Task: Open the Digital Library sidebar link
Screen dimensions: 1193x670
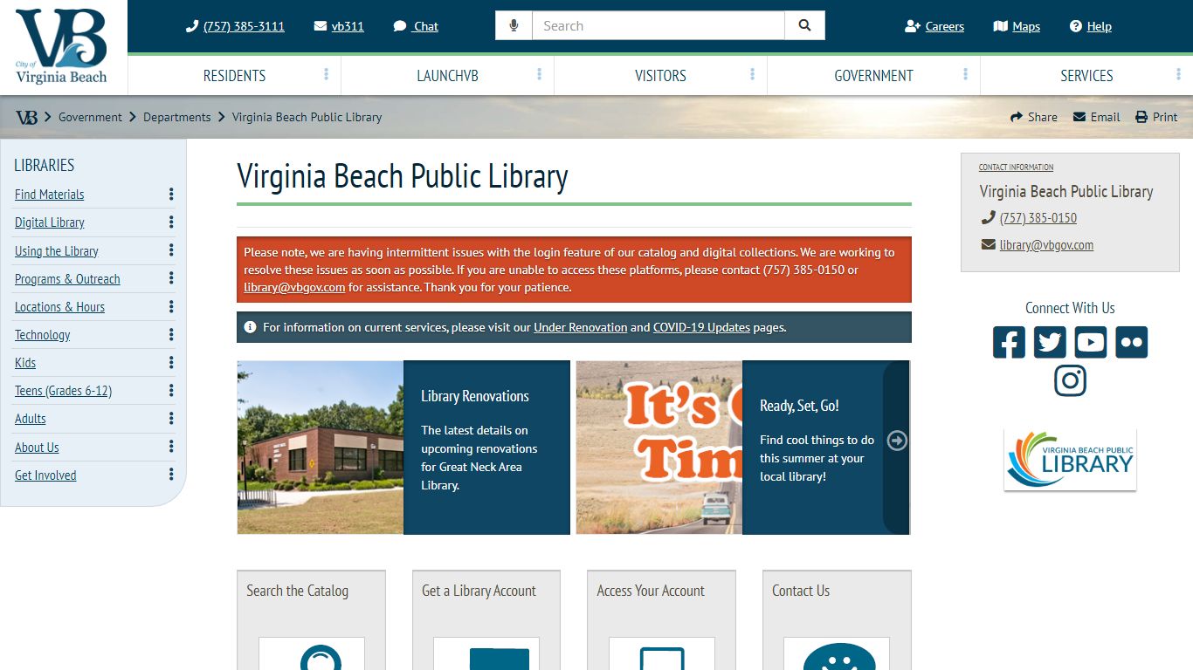Action: click(x=50, y=222)
